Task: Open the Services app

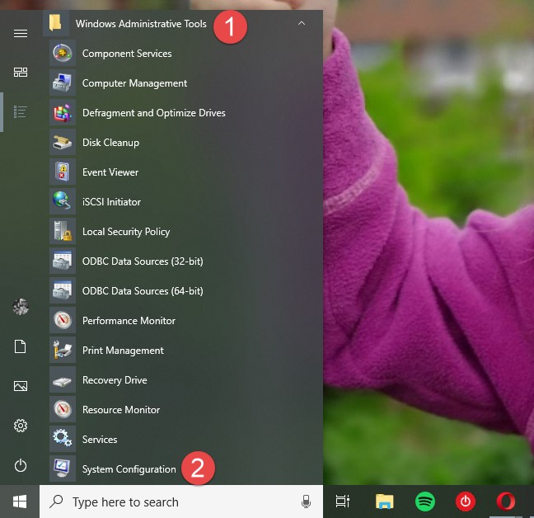Action: pyautogui.click(x=100, y=440)
